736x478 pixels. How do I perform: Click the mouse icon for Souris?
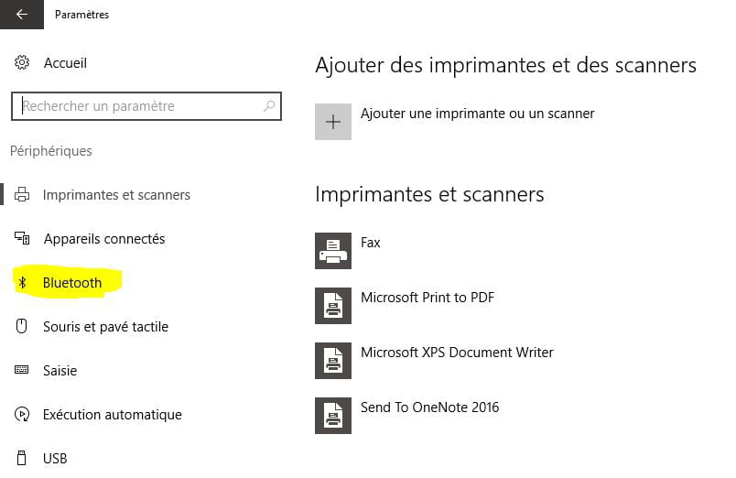point(22,326)
